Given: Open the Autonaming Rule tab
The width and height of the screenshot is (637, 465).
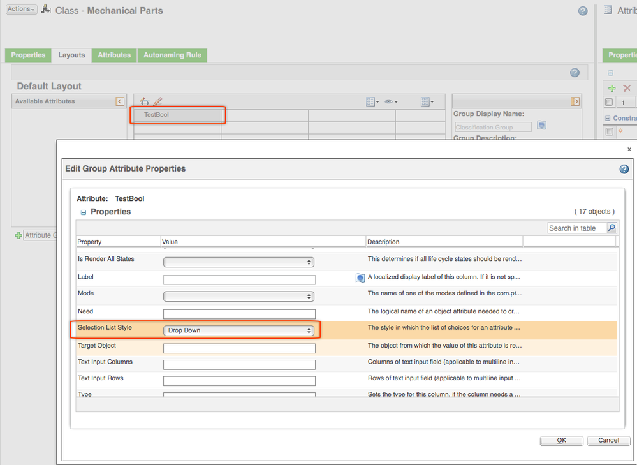Looking at the screenshot, I should click(x=172, y=55).
